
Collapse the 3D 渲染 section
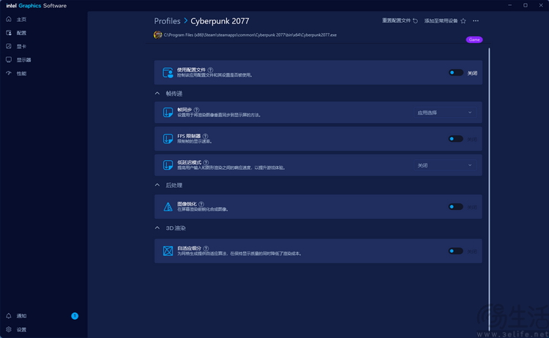click(157, 228)
